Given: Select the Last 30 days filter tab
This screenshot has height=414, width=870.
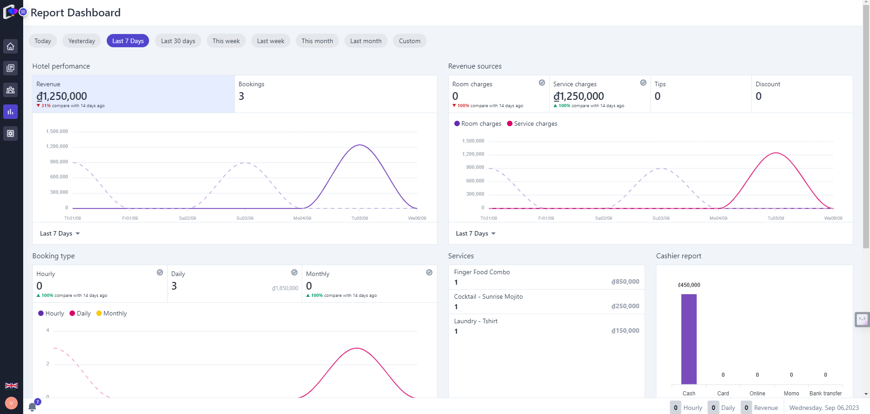Looking at the screenshot, I should click(x=178, y=41).
